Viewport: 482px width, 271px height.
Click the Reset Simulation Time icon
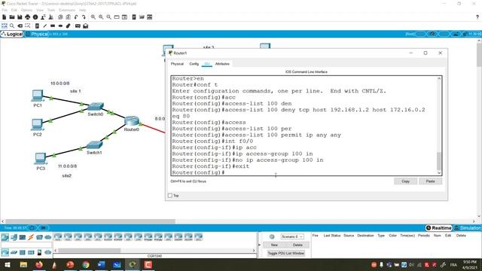click(32, 228)
